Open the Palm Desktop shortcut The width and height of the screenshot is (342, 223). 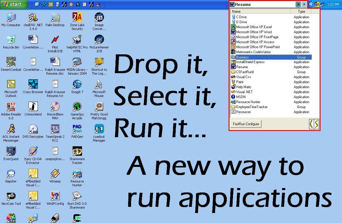coord(55,20)
